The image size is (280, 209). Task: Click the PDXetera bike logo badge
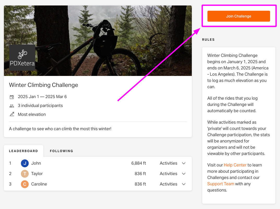tap(22, 57)
